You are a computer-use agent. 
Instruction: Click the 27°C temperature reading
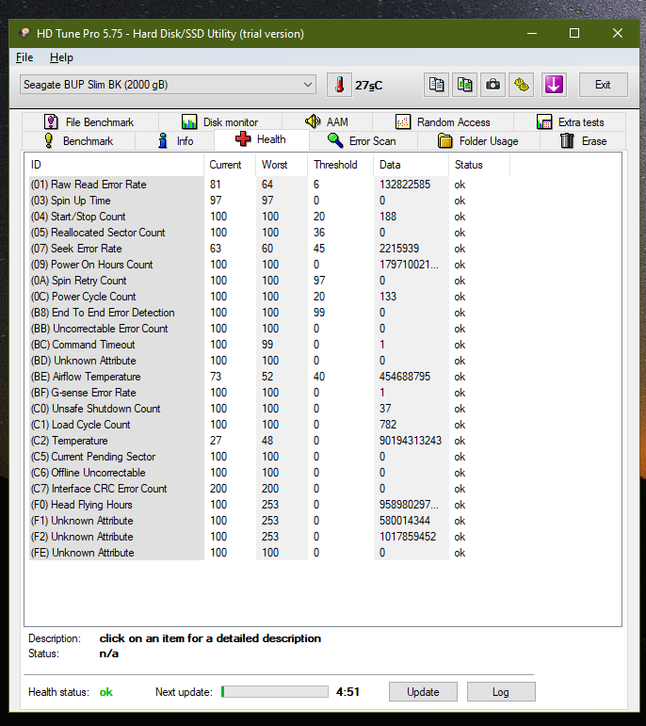coord(368,85)
